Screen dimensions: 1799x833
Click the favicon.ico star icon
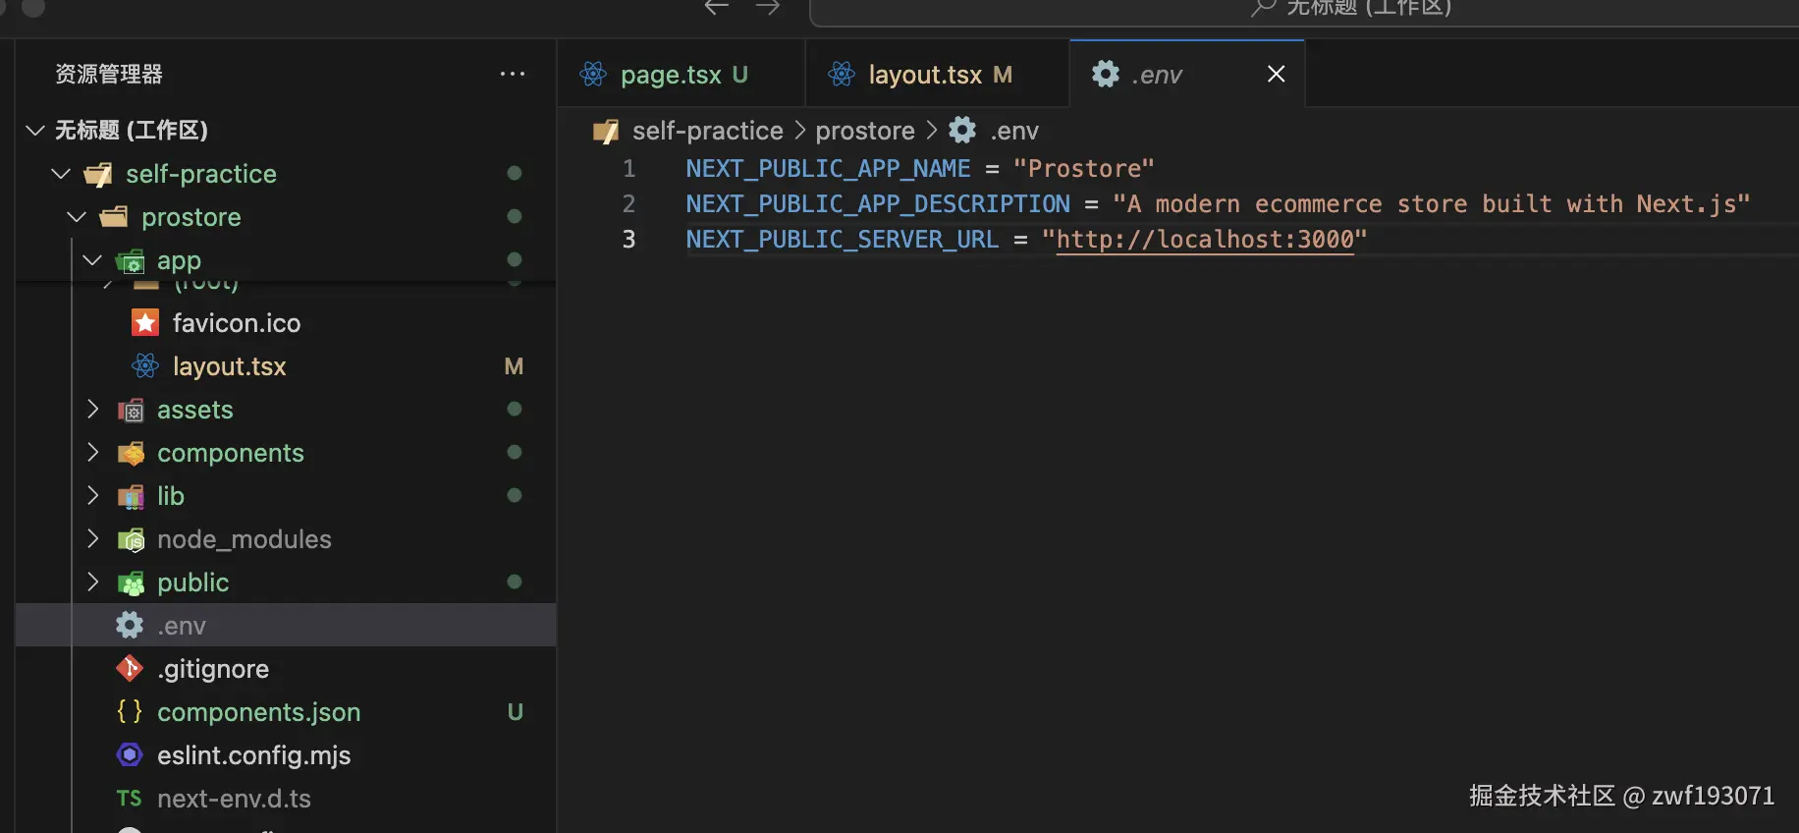click(x=145, y=322)
